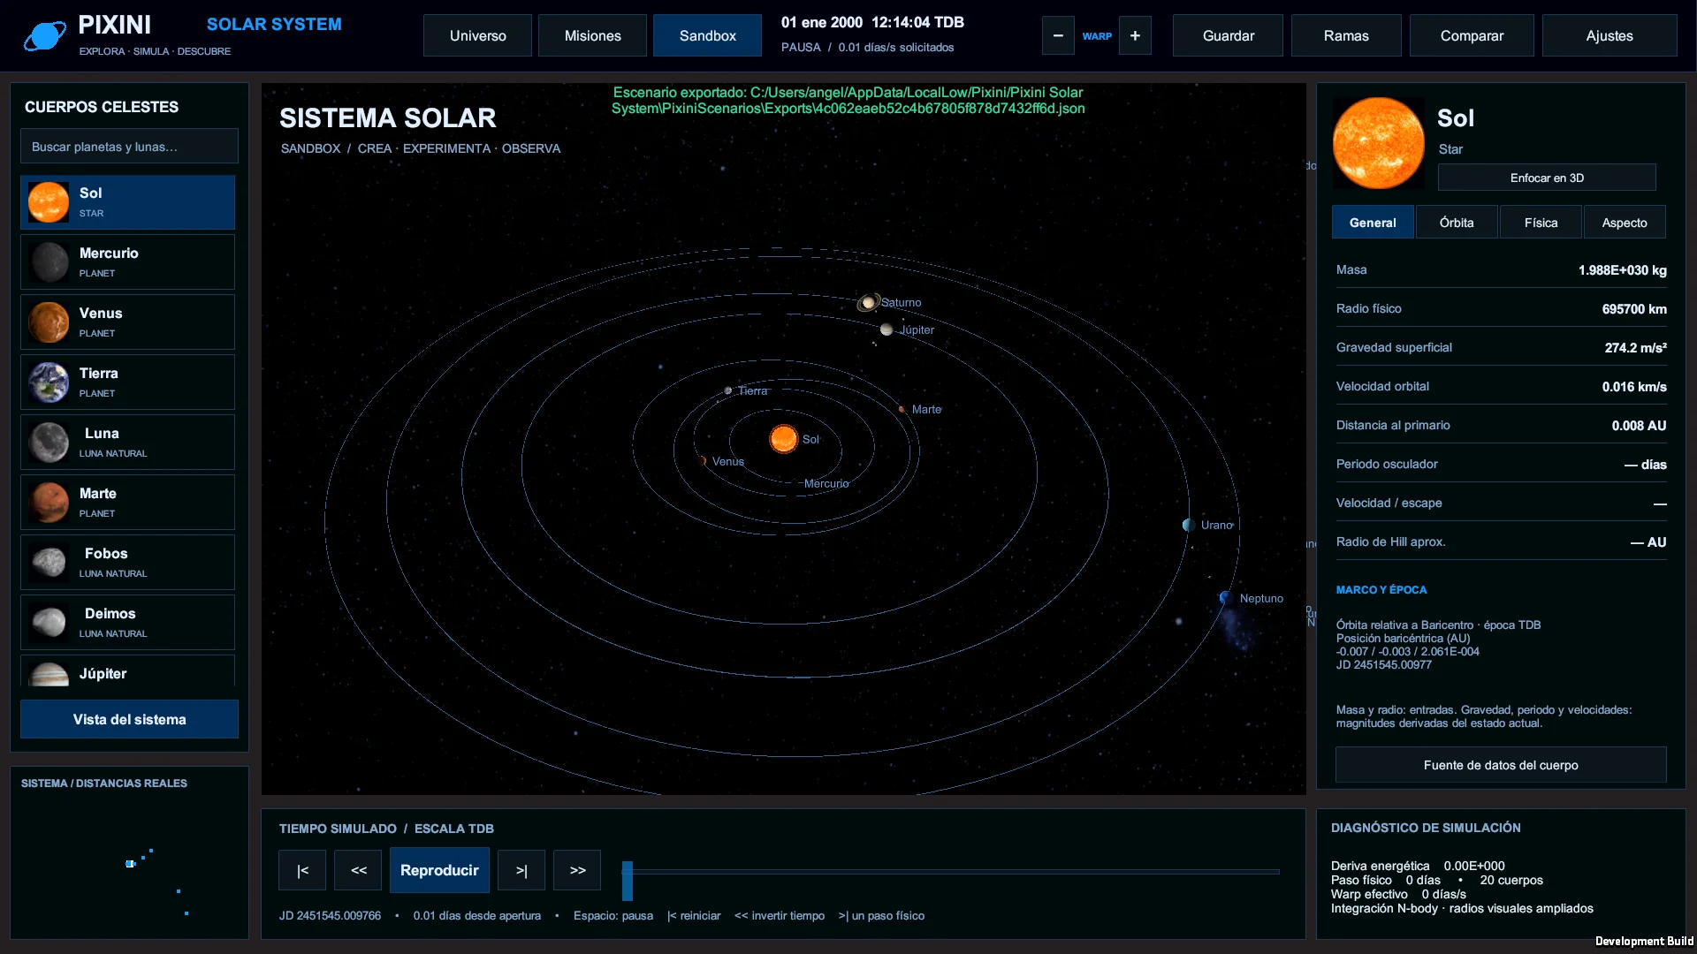Select the Júpiter entry in list
The width and height of the screenshot is (1697, 954).
tap(127, 670)
